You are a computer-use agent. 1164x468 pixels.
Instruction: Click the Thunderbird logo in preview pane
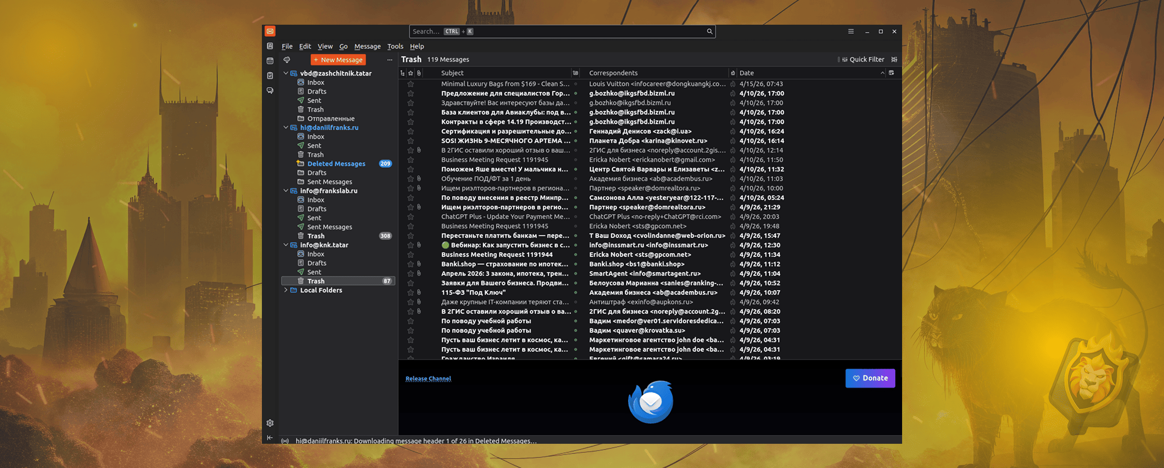(650, 402)
